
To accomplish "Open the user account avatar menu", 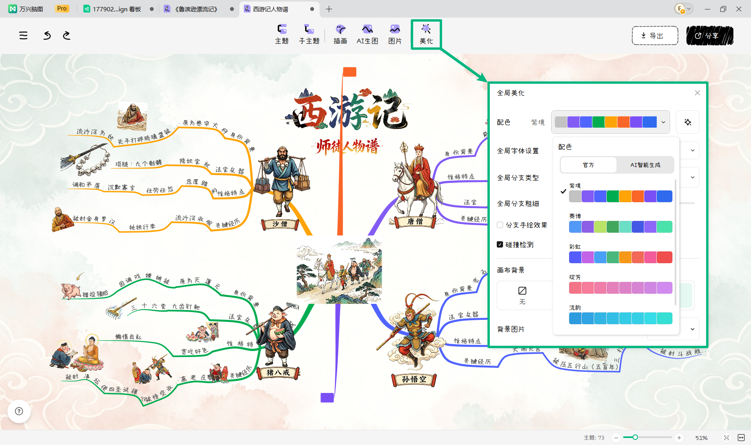I will coord(680,9).
